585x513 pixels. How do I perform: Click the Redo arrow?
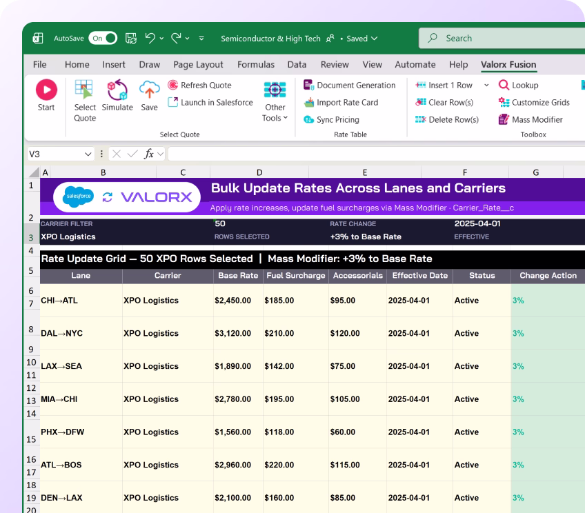(x=176, y=38)
